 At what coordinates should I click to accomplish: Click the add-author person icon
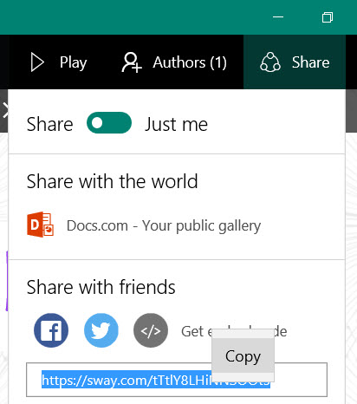coord(132,62)
